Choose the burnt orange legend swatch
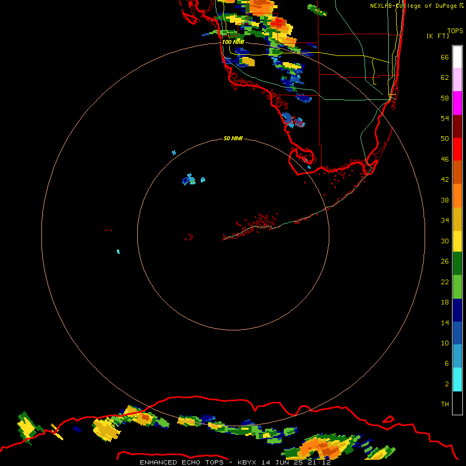The height and width of the screenshot is (466, 466). coord(457,172)
